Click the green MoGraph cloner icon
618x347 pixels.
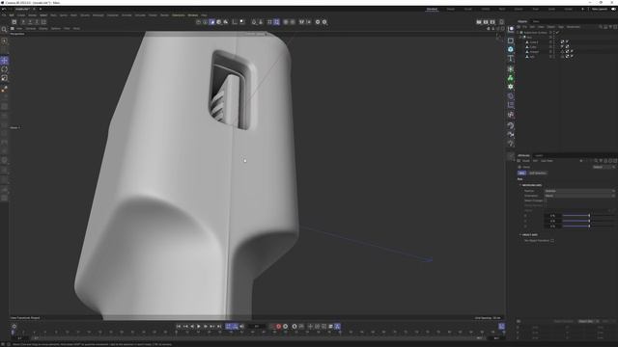coord(511,77)
